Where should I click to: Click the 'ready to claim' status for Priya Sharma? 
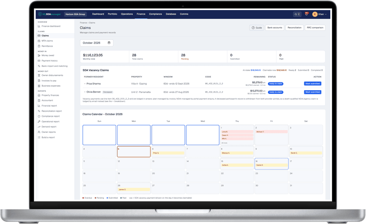click(275, 84)
